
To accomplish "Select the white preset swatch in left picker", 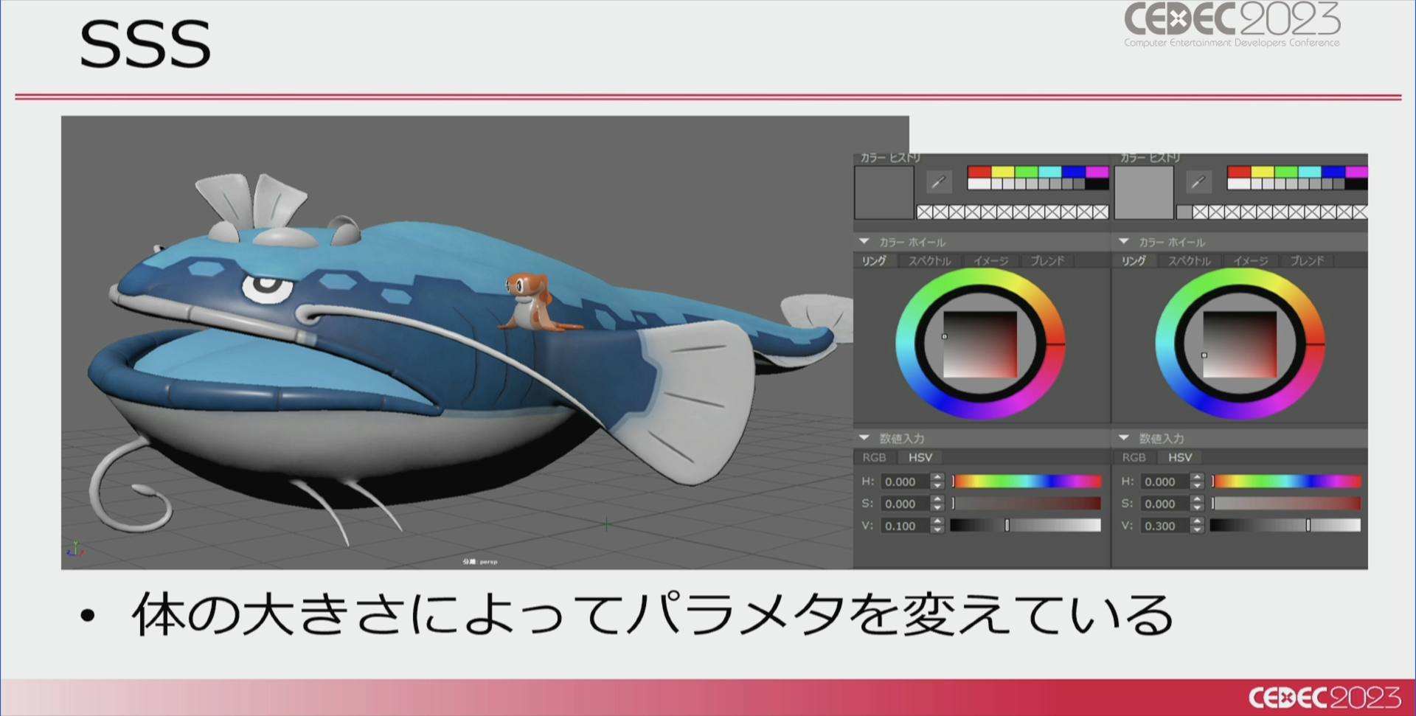I will point(979,184).
